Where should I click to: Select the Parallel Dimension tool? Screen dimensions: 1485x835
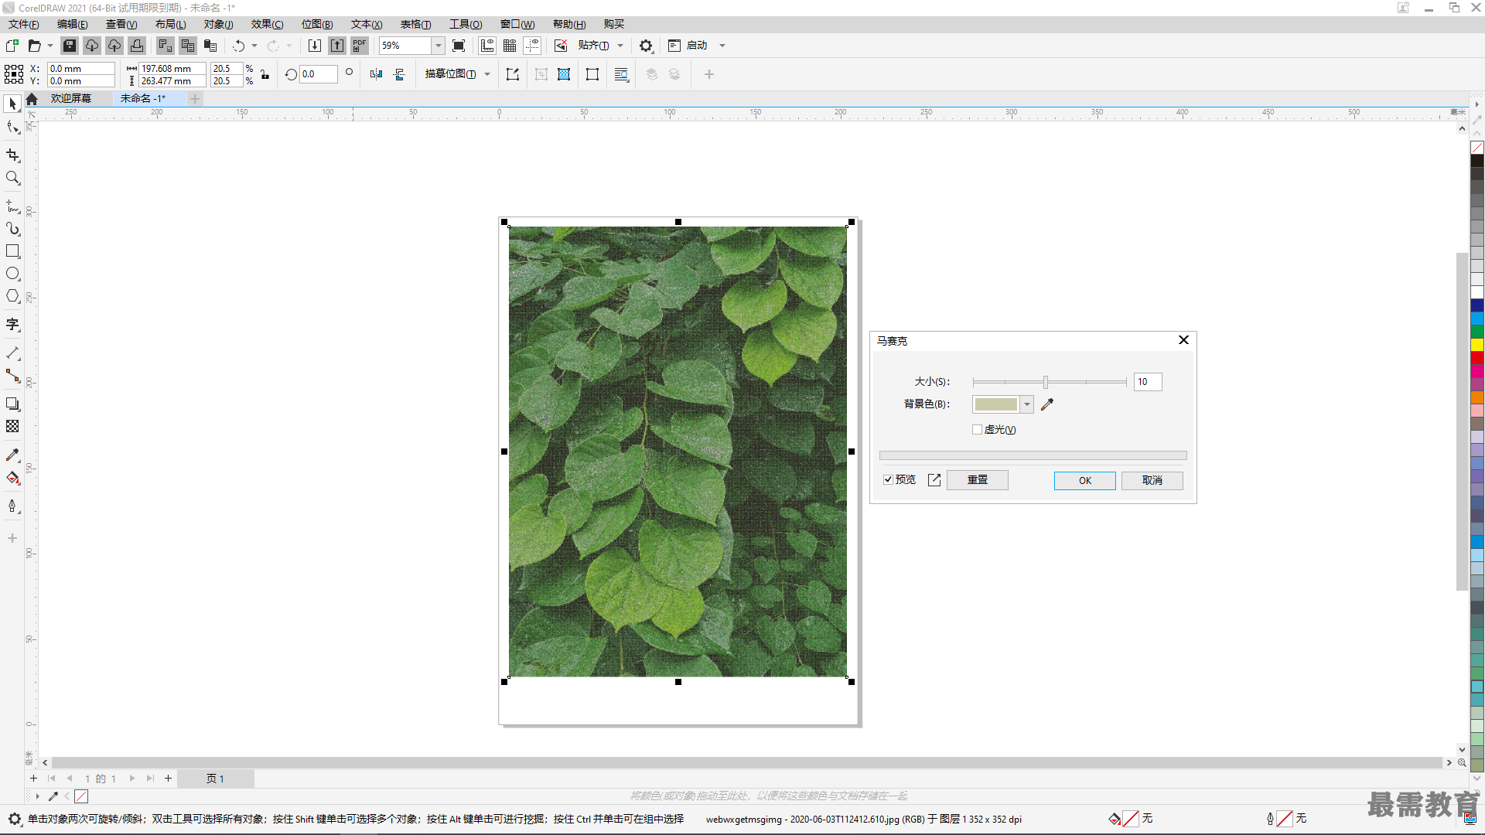point(12,353)
